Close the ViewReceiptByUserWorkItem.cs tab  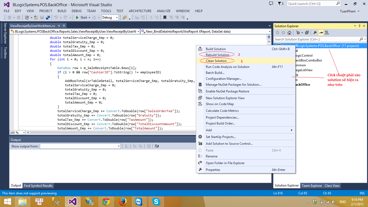(64, 26)
